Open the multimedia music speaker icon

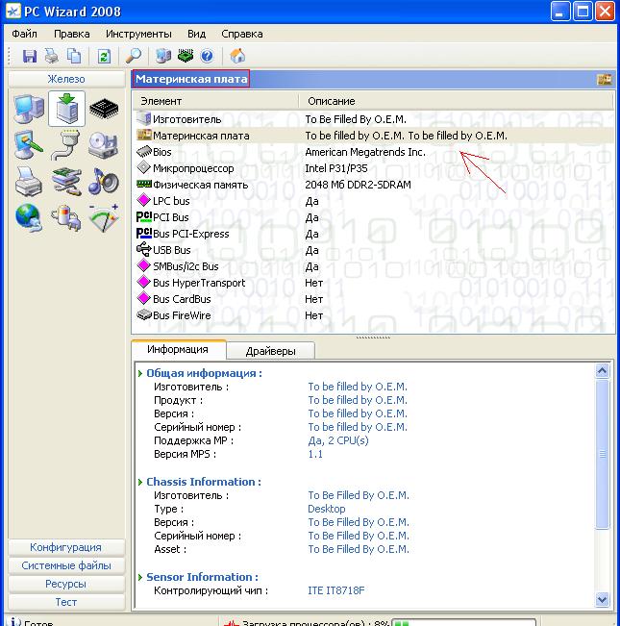coord(103,180)
